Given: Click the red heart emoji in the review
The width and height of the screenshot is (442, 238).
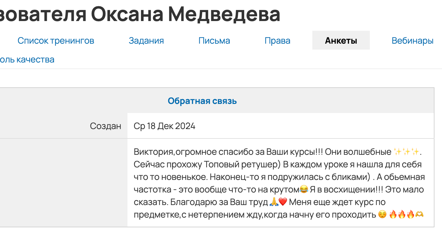Looking at the screenshot, I should (x=283, y=202).
